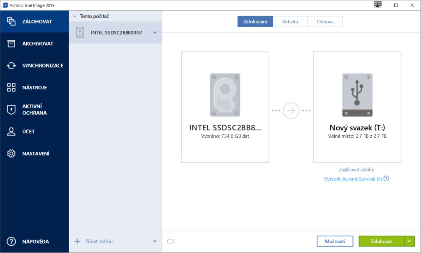Click the Vytvořit Acronis Survival Kit link
421x253 pixels.
[x=353, y=179]
